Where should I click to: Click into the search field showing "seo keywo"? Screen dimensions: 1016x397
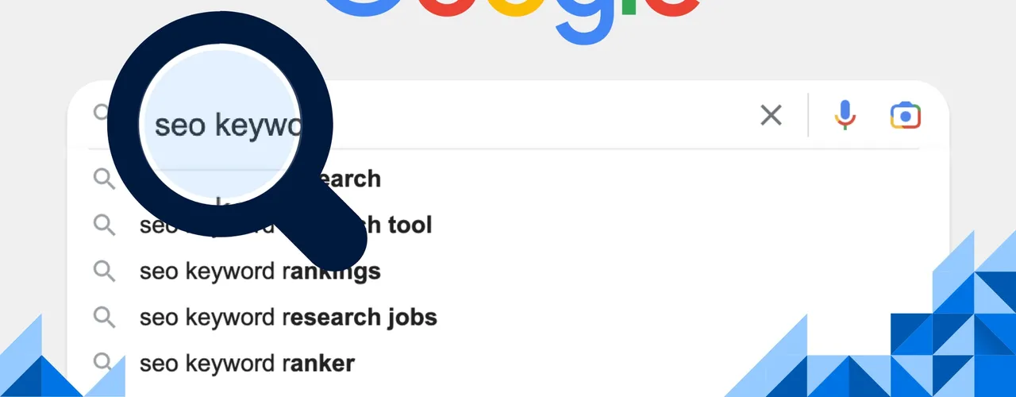[x=444, y=116]
